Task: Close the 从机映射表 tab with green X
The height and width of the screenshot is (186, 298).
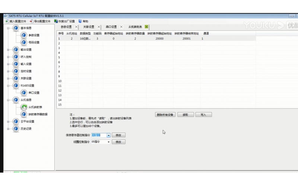Action: click(x=146, y=27)
